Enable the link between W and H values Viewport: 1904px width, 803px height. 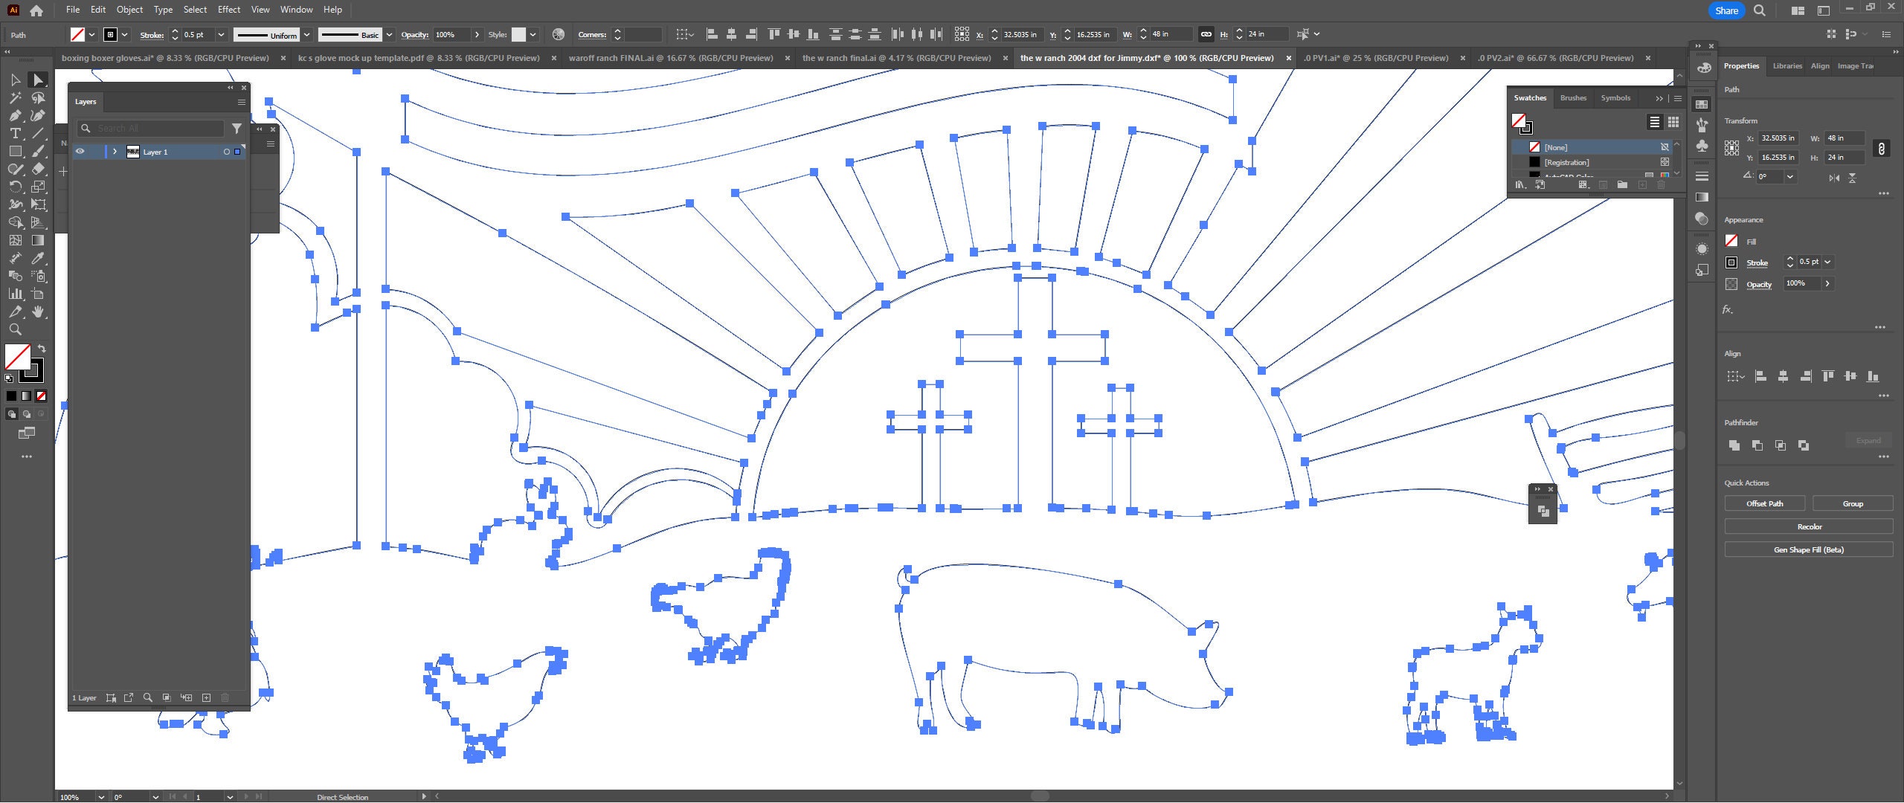(x=1206, y=33)
